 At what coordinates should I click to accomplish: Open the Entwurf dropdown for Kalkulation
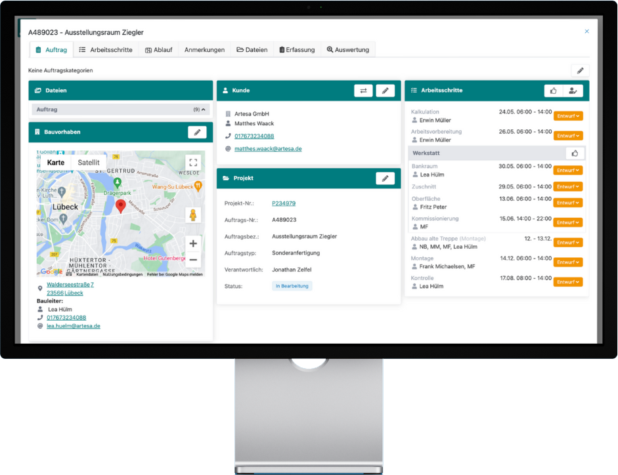tap(568, 116)
